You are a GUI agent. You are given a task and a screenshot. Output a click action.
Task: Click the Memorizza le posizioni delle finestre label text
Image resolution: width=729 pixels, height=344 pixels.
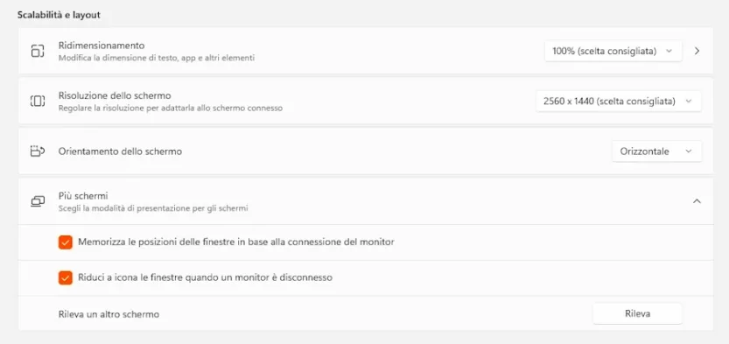236,242
